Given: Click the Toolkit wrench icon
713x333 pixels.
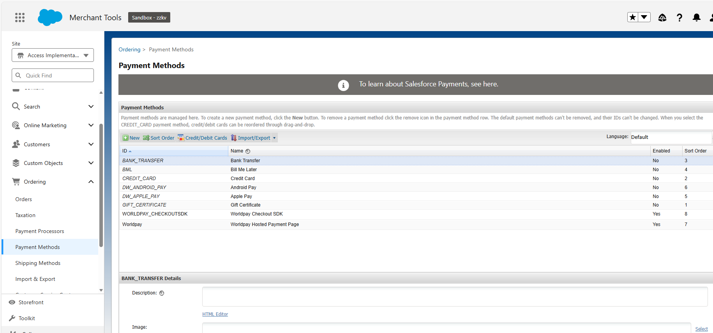Looking at the screenshot, I should 12,318.
